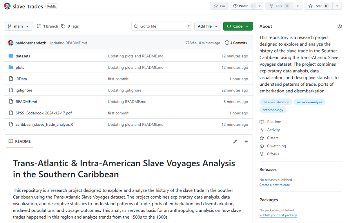Open the commits history clock icon

[x=227, y=43]
